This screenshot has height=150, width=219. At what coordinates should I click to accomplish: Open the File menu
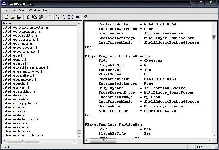point(5,10)
